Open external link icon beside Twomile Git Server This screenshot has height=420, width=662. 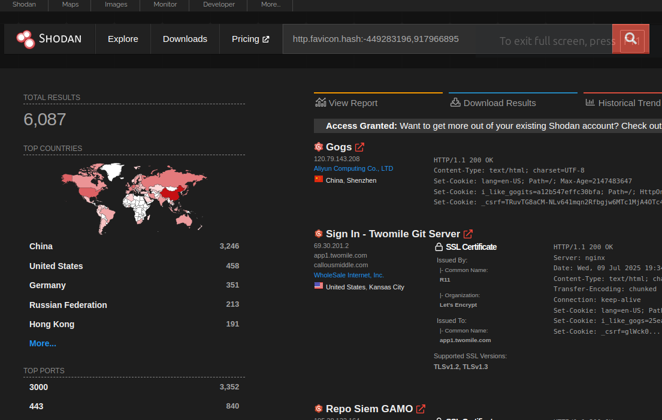[468, 234]
